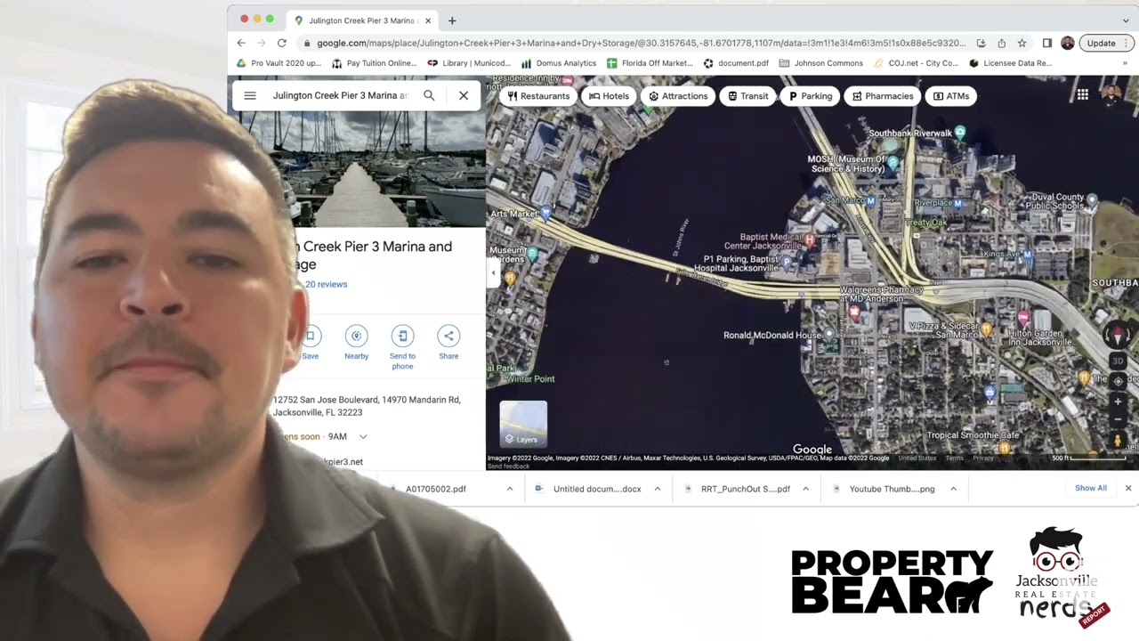Viewport: 1139px width, 641px height.
Task: Collapse the side panel arrow
Action: click(493, 273)
